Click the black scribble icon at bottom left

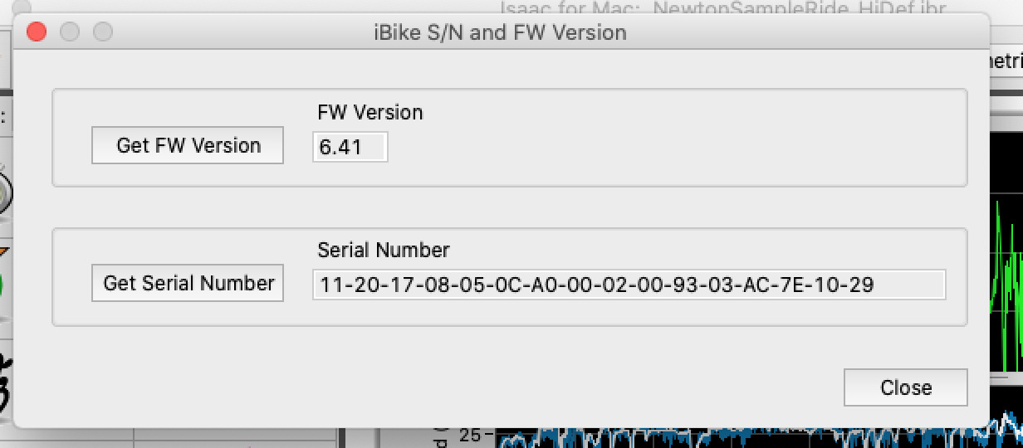[x=6, y=390]
